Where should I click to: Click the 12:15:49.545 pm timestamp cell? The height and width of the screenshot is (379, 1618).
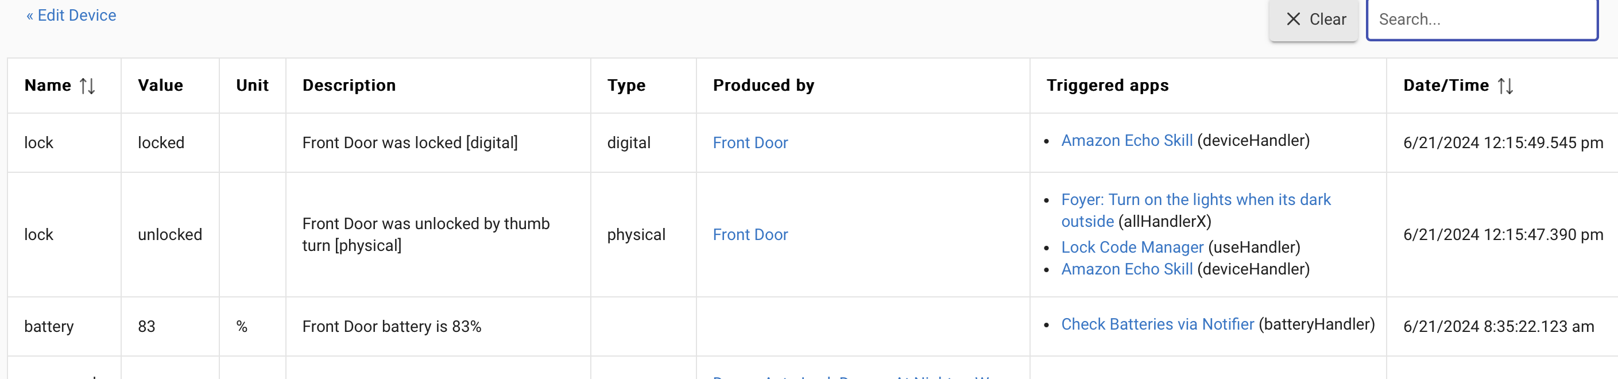pyautogui.click(x=1503, y=142)
